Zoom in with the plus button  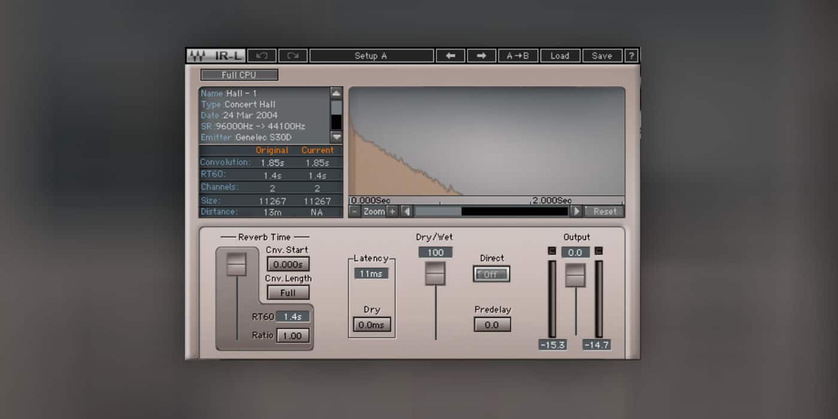[x=392, y=211]
